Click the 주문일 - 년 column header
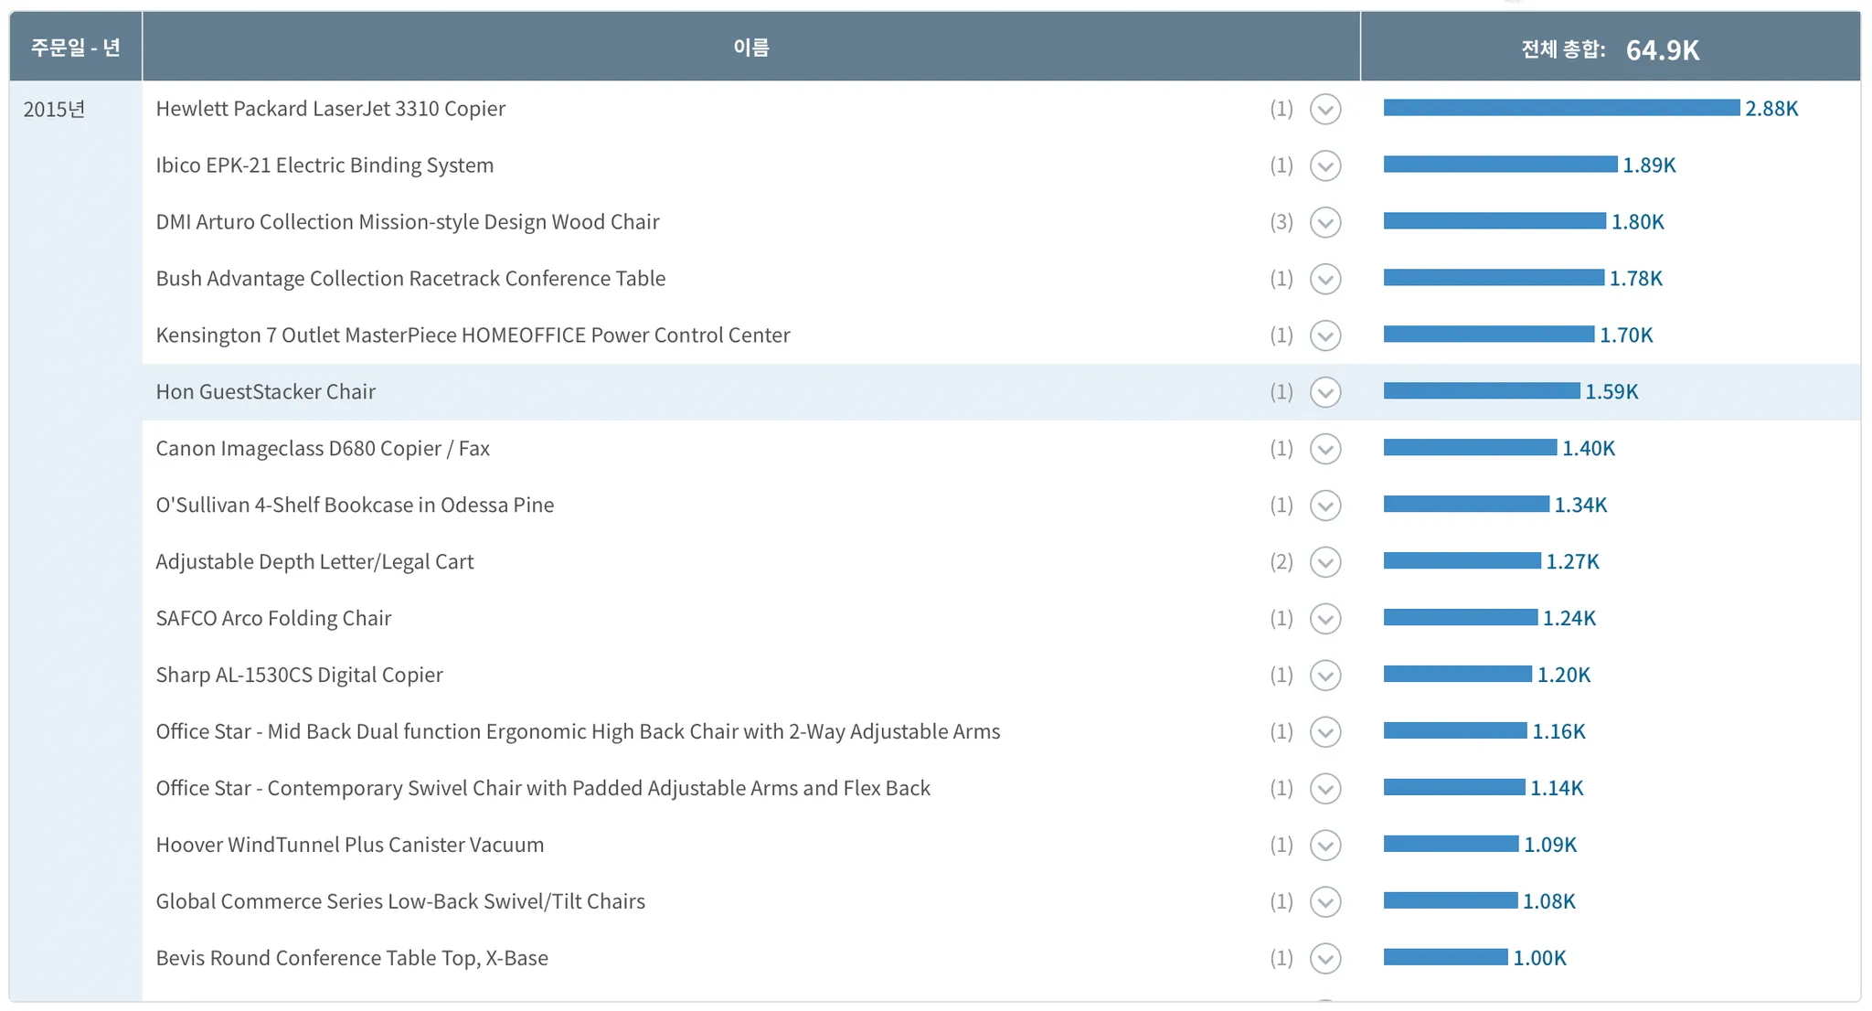 coord(76,47)
